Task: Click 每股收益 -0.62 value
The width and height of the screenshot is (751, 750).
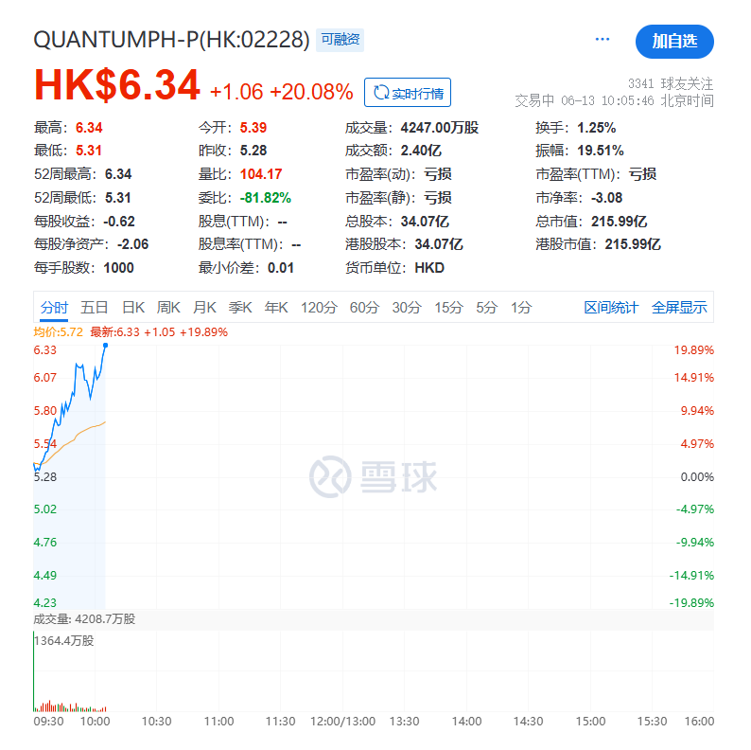Action: (119, 221)
